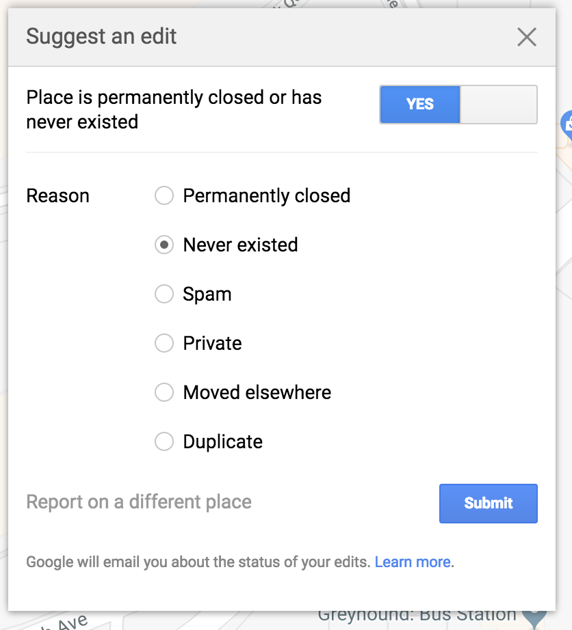Screen dimensions: 572x630
Task: Open the Learn more link
Action: 413,562
